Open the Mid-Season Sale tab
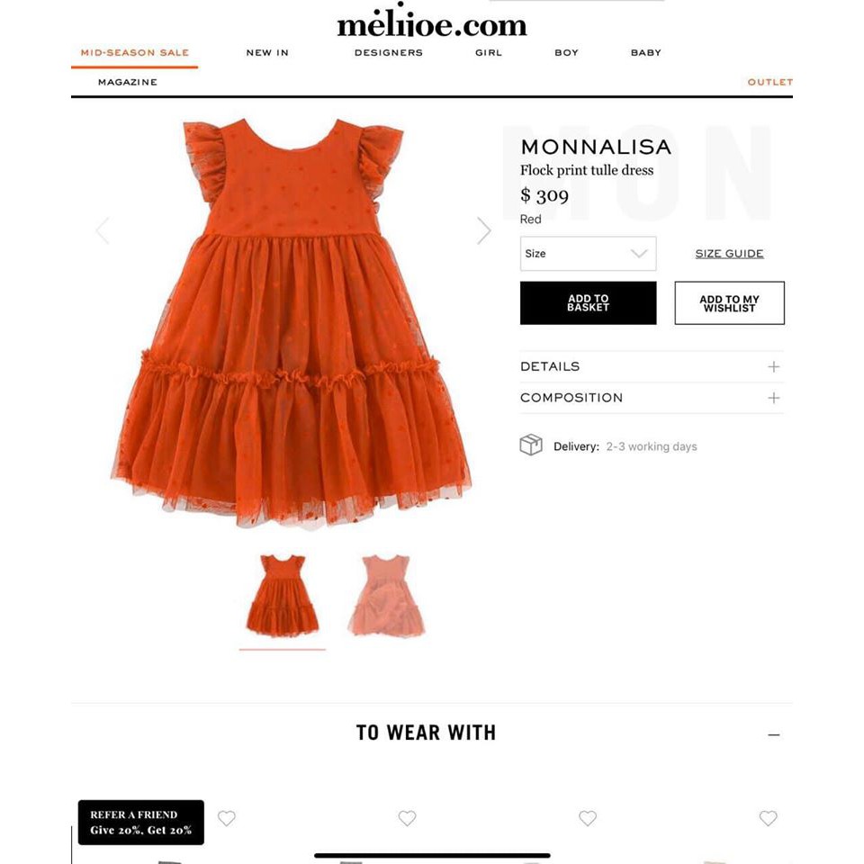The width and height of the screenshot is (864, 864). [134, 53]
